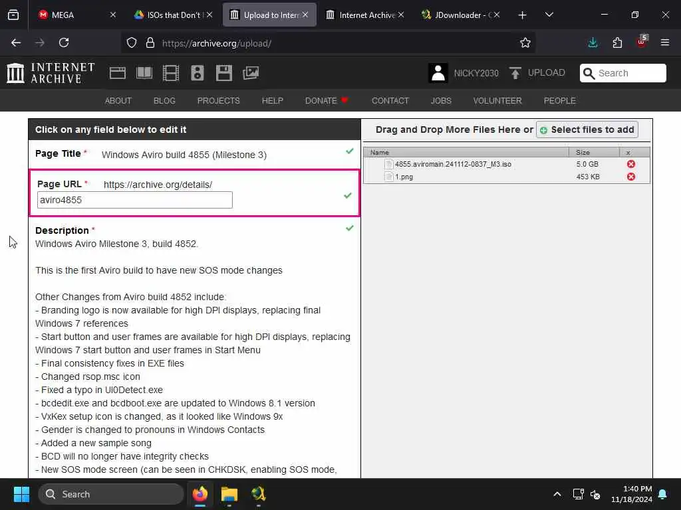Click the NICKY2030 username link

tap(476, 73)
